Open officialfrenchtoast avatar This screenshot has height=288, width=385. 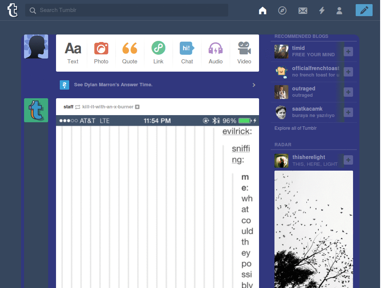pos(281,72)
